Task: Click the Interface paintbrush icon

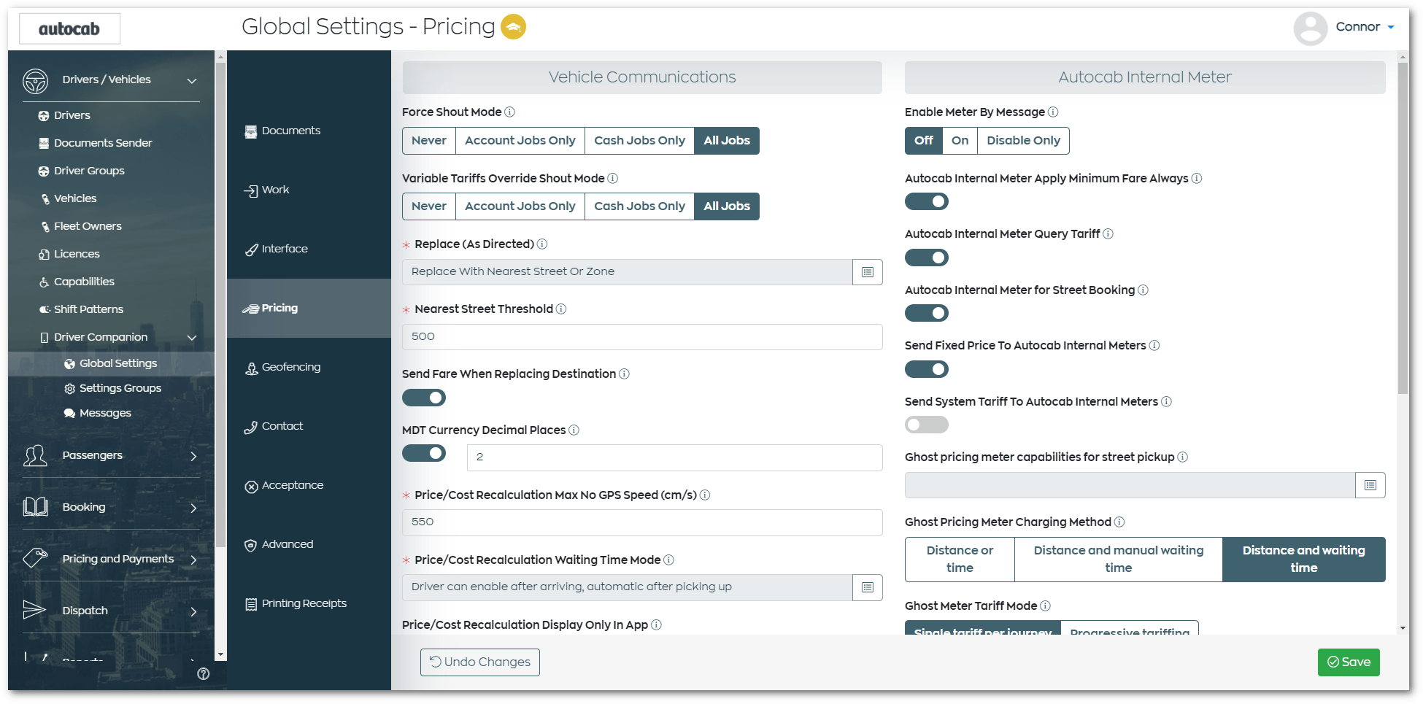Action: pyautogui.click(x=251, y=249)
